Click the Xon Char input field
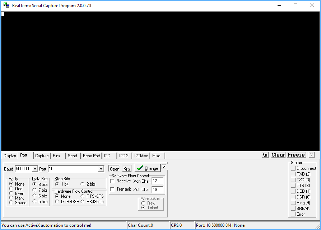This screenshot has height=230, width=321. [x=158, y=181]
